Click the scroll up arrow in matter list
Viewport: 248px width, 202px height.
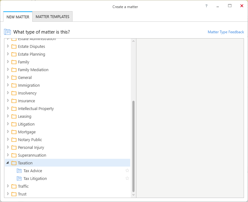pos(134,41)
